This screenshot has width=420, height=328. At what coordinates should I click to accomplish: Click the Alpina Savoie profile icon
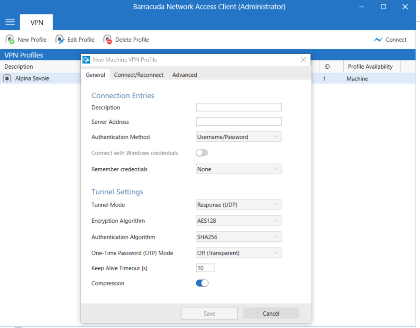click(7, 79)
